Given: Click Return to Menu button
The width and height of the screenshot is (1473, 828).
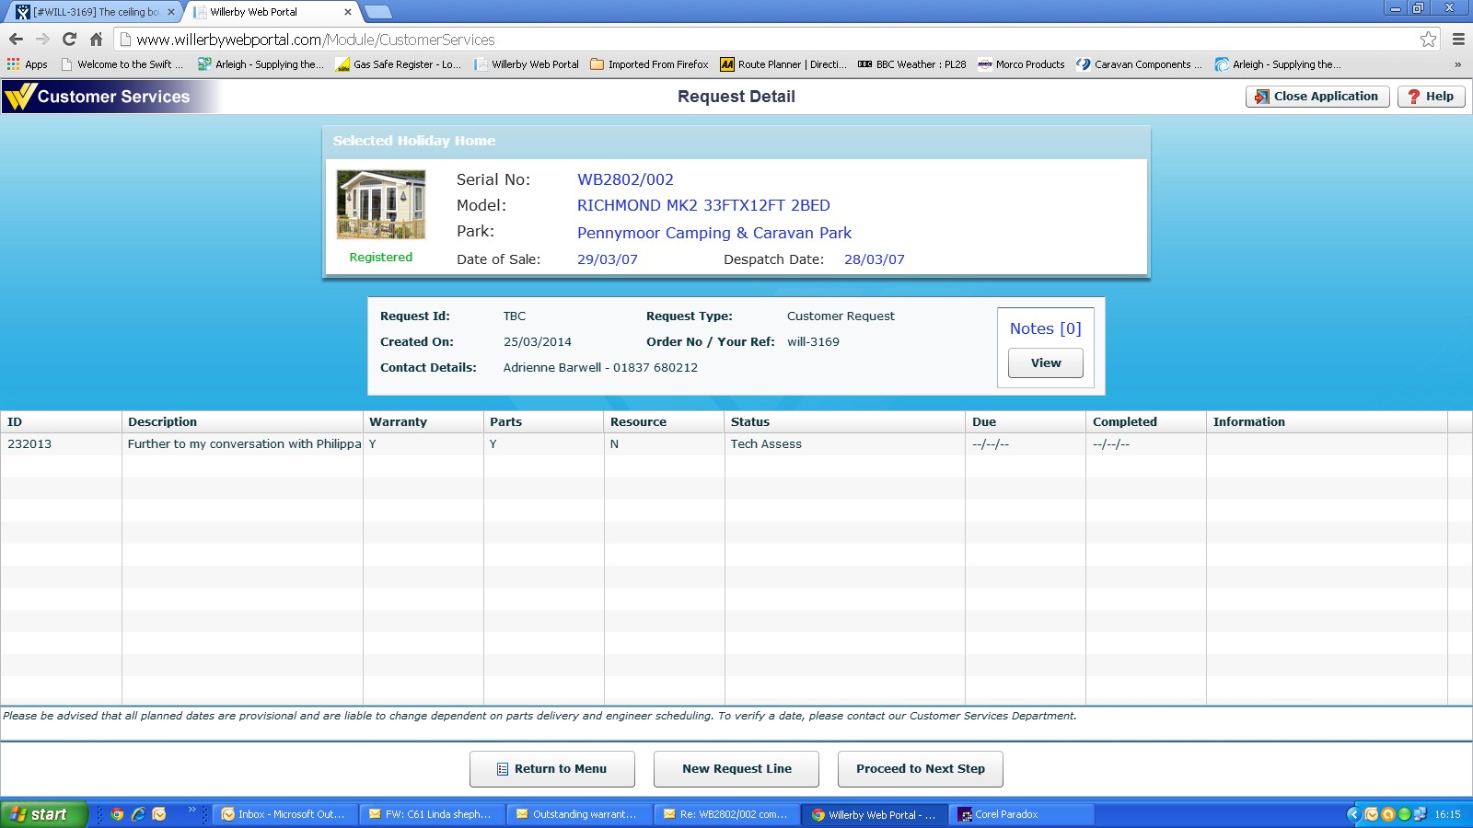Looking at the screenshot, I should click(551, 769).
